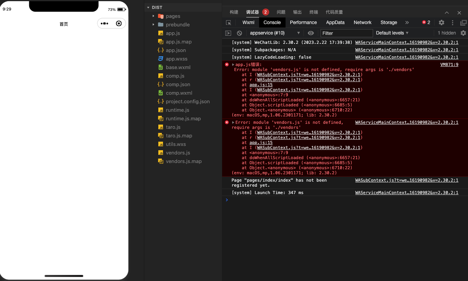Open the mini program capsule menu button
Viewport: 468px width, 281px height.
point(104,24)
